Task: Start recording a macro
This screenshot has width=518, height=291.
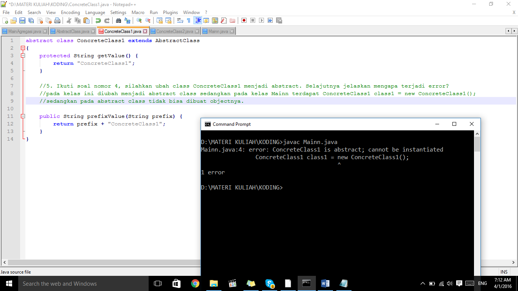Action: pos(244,21)
